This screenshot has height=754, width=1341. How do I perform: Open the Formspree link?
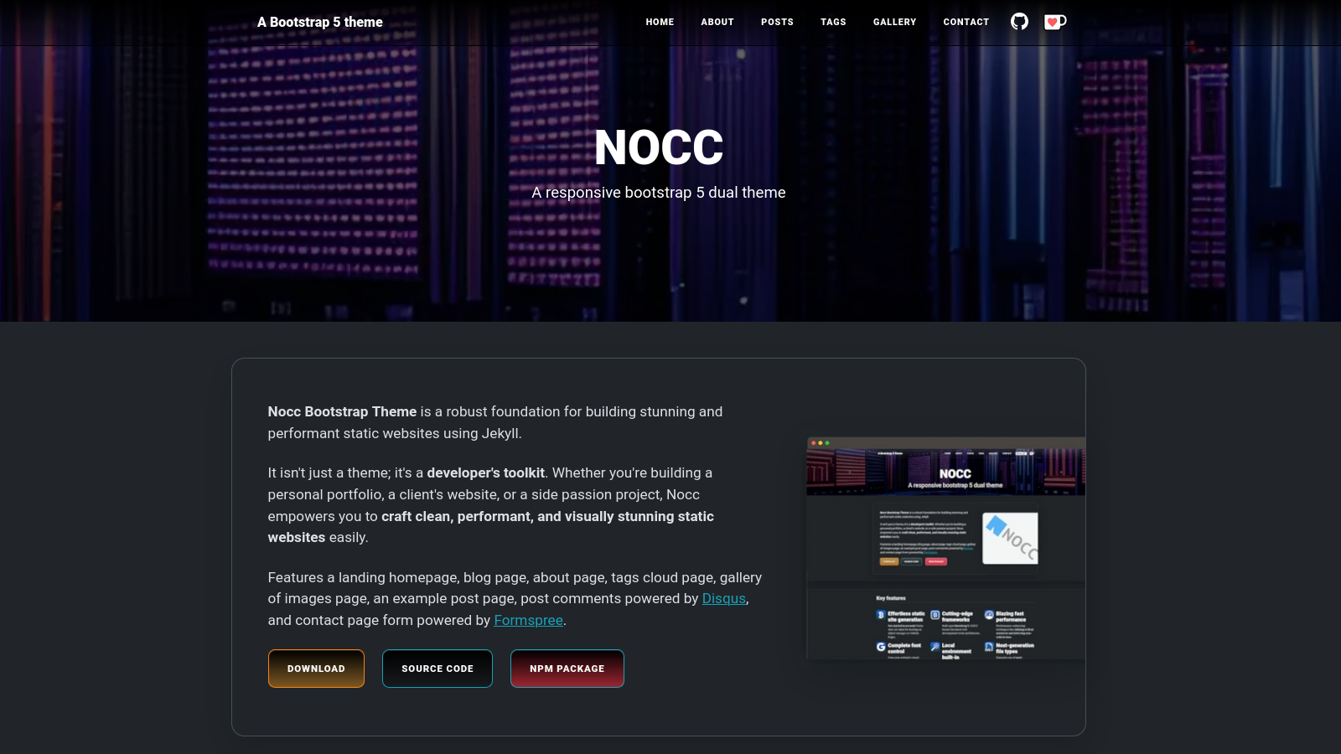[529, 620]
